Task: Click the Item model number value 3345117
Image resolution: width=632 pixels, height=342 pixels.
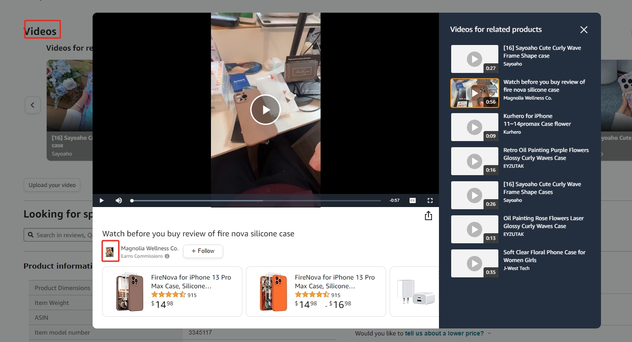Action: coord(200,332)
